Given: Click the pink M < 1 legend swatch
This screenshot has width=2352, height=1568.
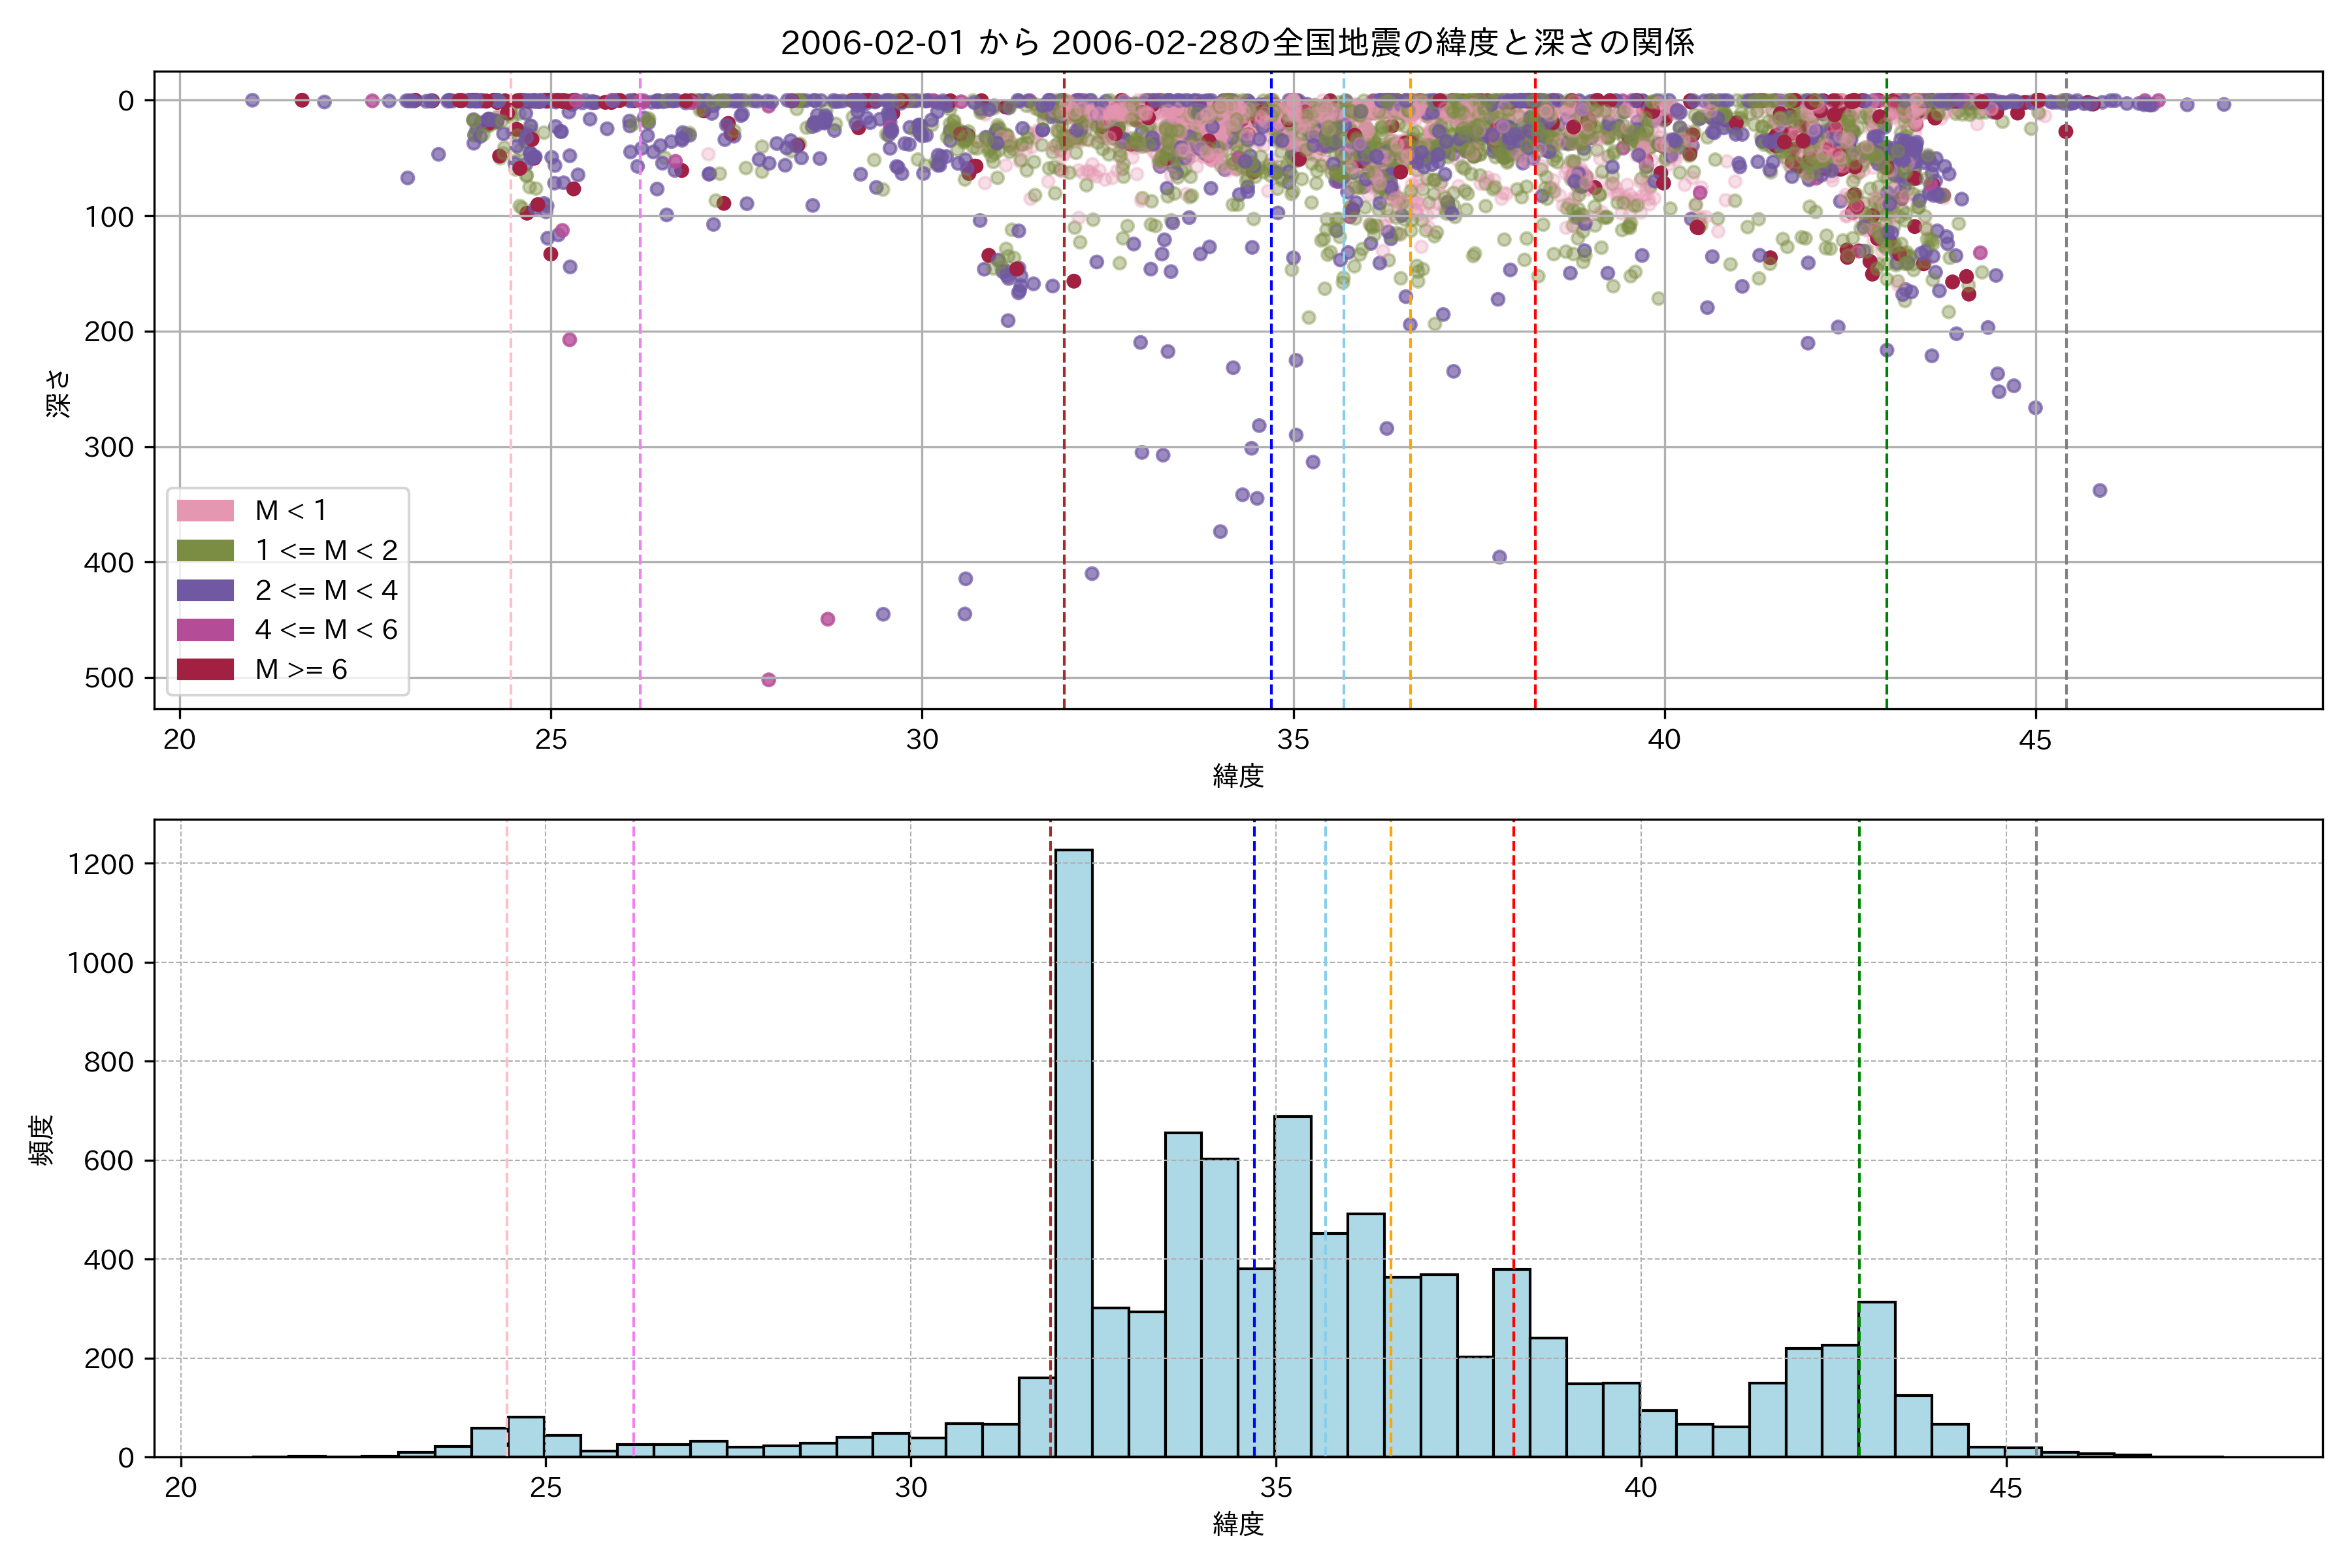Looking at the screenshot, I should pyautogui.click(x=205, y=510).
